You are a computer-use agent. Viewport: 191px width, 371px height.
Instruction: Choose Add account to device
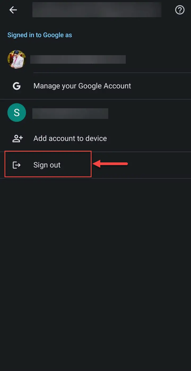point(95,139)
